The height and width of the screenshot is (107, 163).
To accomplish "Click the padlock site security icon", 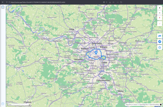I will click(x=9, y=2).
